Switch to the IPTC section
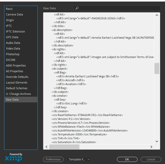 coord(21,26)
